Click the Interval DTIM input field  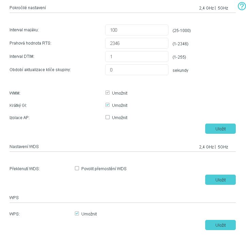coord(137,57)
